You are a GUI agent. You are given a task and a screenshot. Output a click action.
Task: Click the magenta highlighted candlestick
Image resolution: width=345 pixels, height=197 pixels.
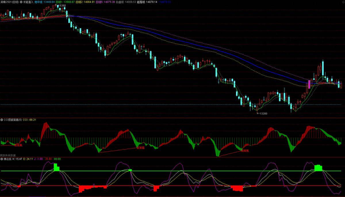tap(309, 84)
